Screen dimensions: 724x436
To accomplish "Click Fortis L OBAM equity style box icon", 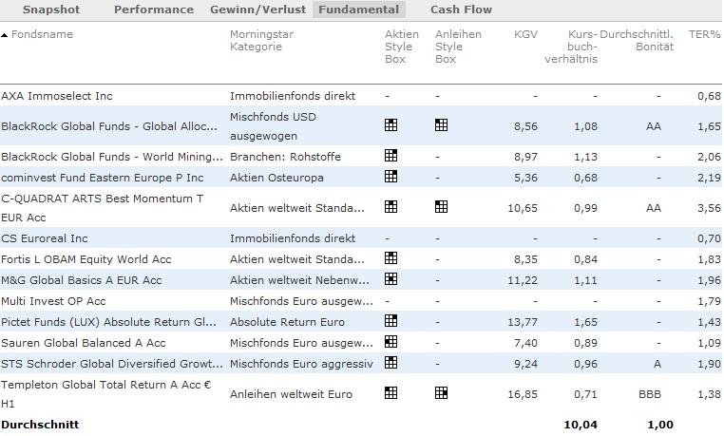I will click(391, 258).
